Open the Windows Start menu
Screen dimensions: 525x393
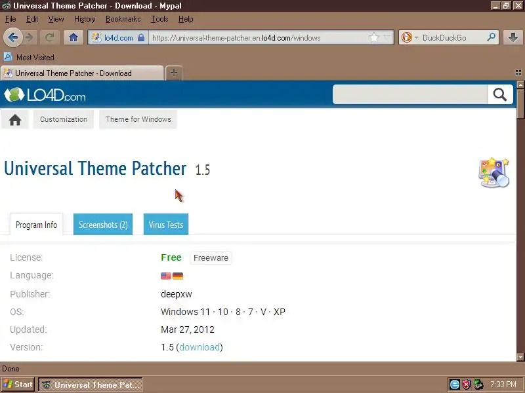tap(18, 384)
